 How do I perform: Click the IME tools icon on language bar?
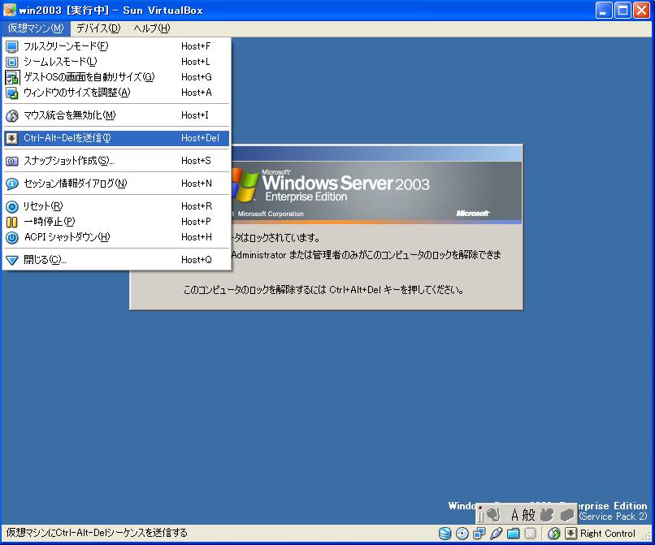pos(547,515)
